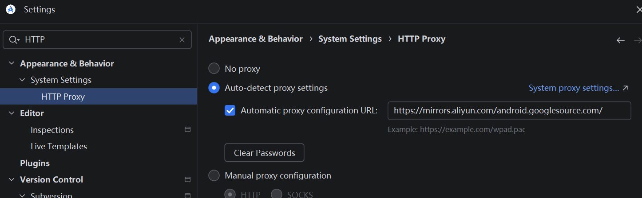The height and width of the screenshot is (198, 642).
Task: Collapse the Editor section
Action: [12, 113]
